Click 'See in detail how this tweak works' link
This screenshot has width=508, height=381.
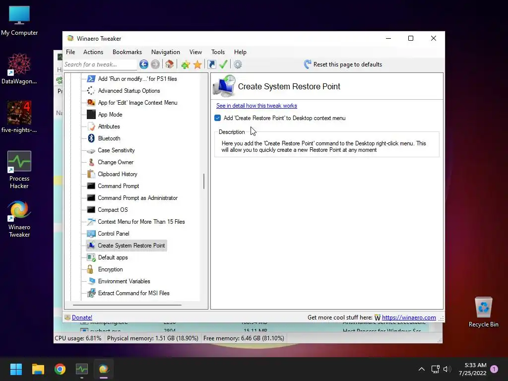(x=256, y=106)
